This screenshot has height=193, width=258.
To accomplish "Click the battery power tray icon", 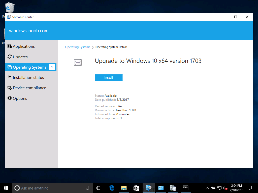I will (213, 188).
